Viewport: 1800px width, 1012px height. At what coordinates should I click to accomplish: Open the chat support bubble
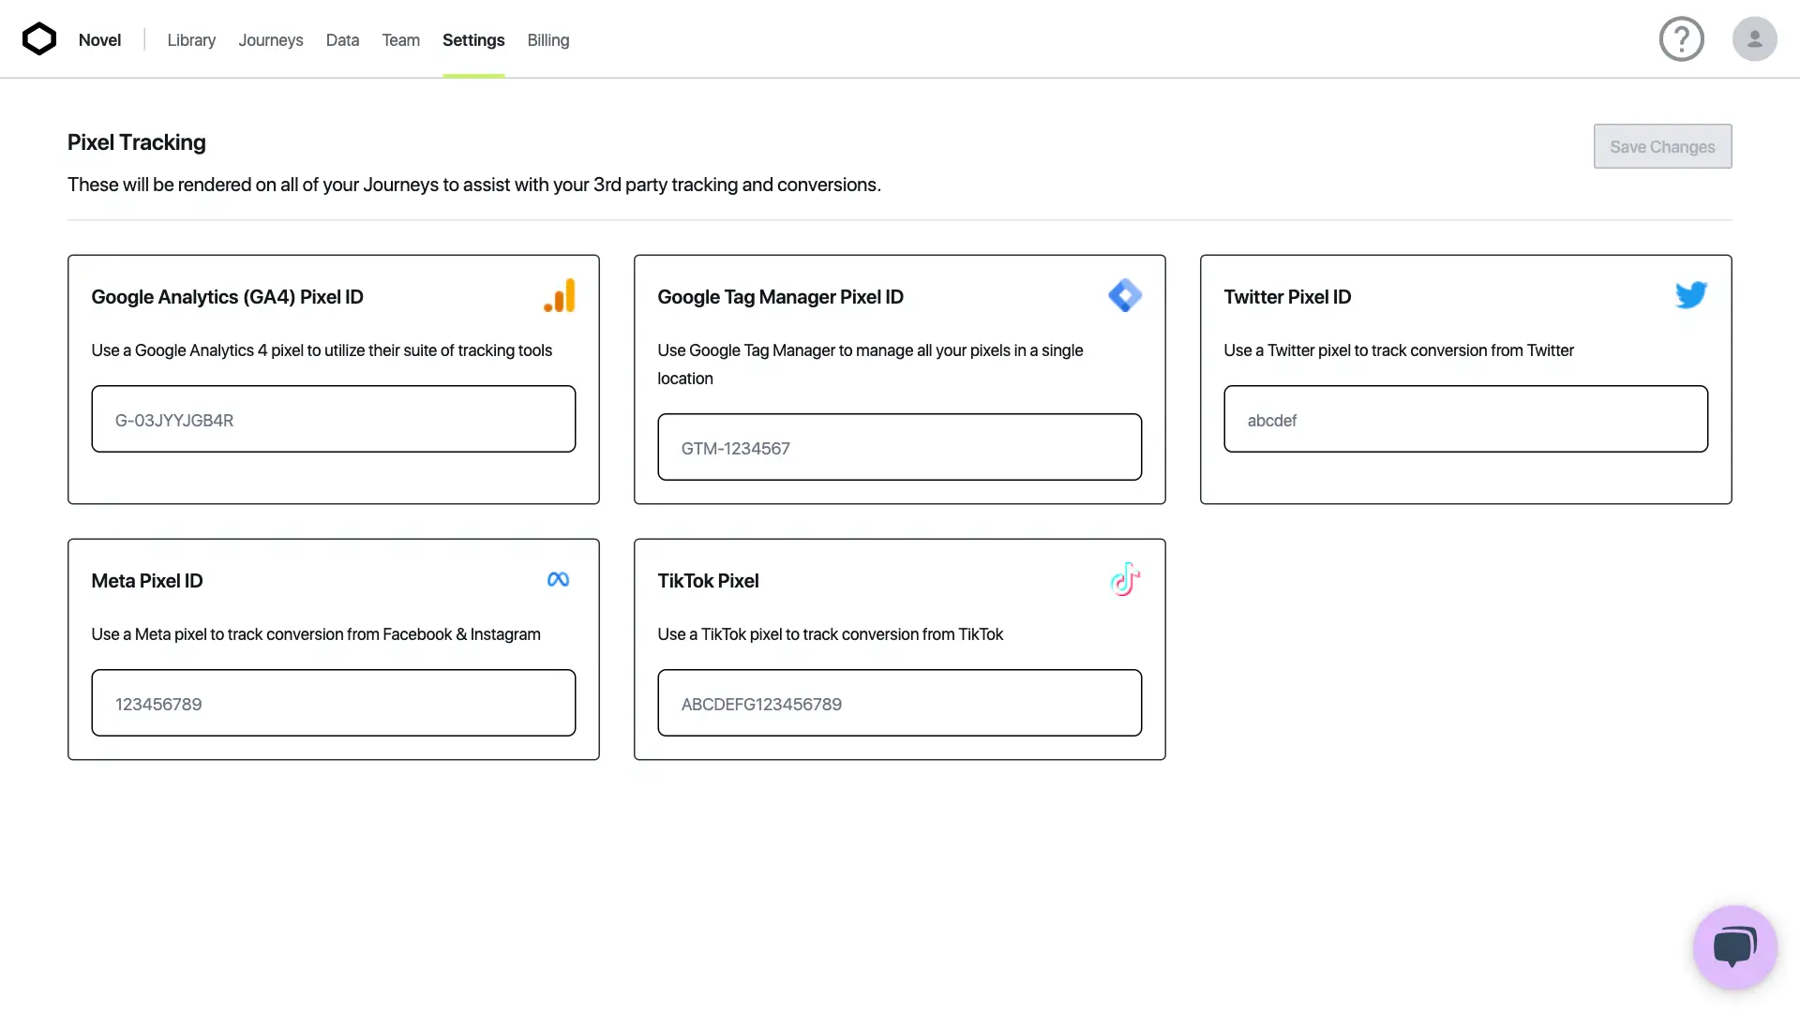[1735, 947]
